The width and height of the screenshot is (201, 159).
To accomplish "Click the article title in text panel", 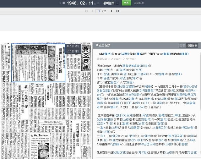I will point(143,54).
